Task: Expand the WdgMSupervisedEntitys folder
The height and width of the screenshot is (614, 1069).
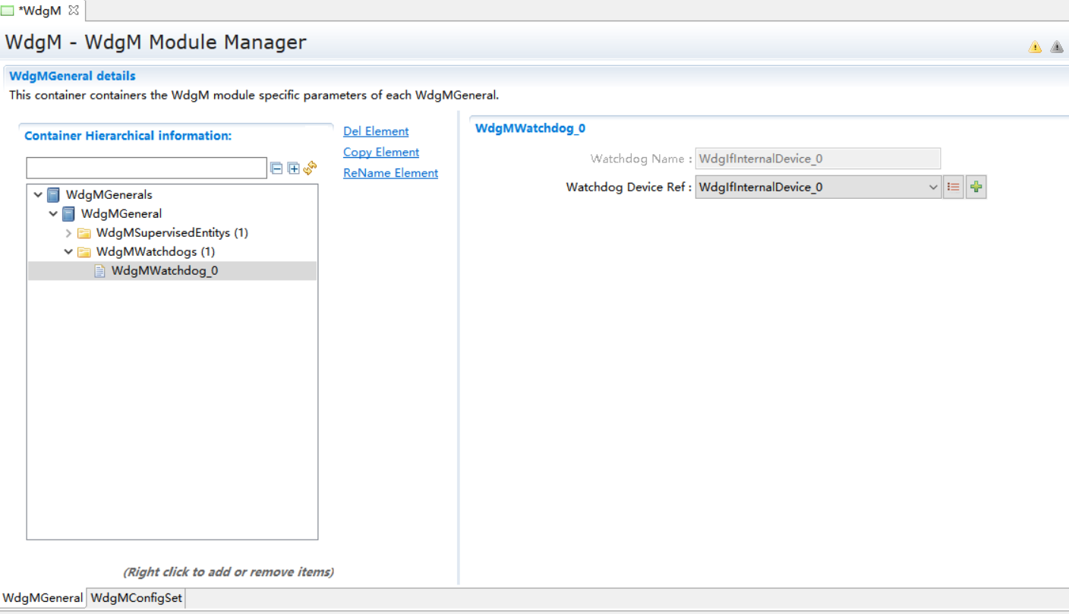Action: [x=68, y=233]
